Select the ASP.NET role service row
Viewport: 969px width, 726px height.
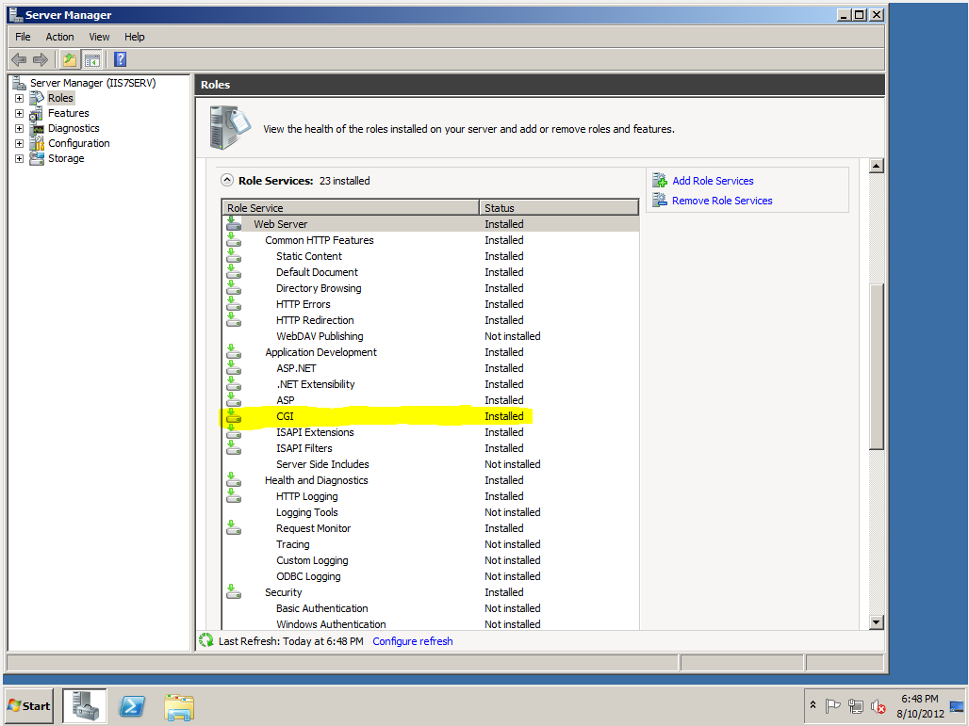click(x=431, y=368)
